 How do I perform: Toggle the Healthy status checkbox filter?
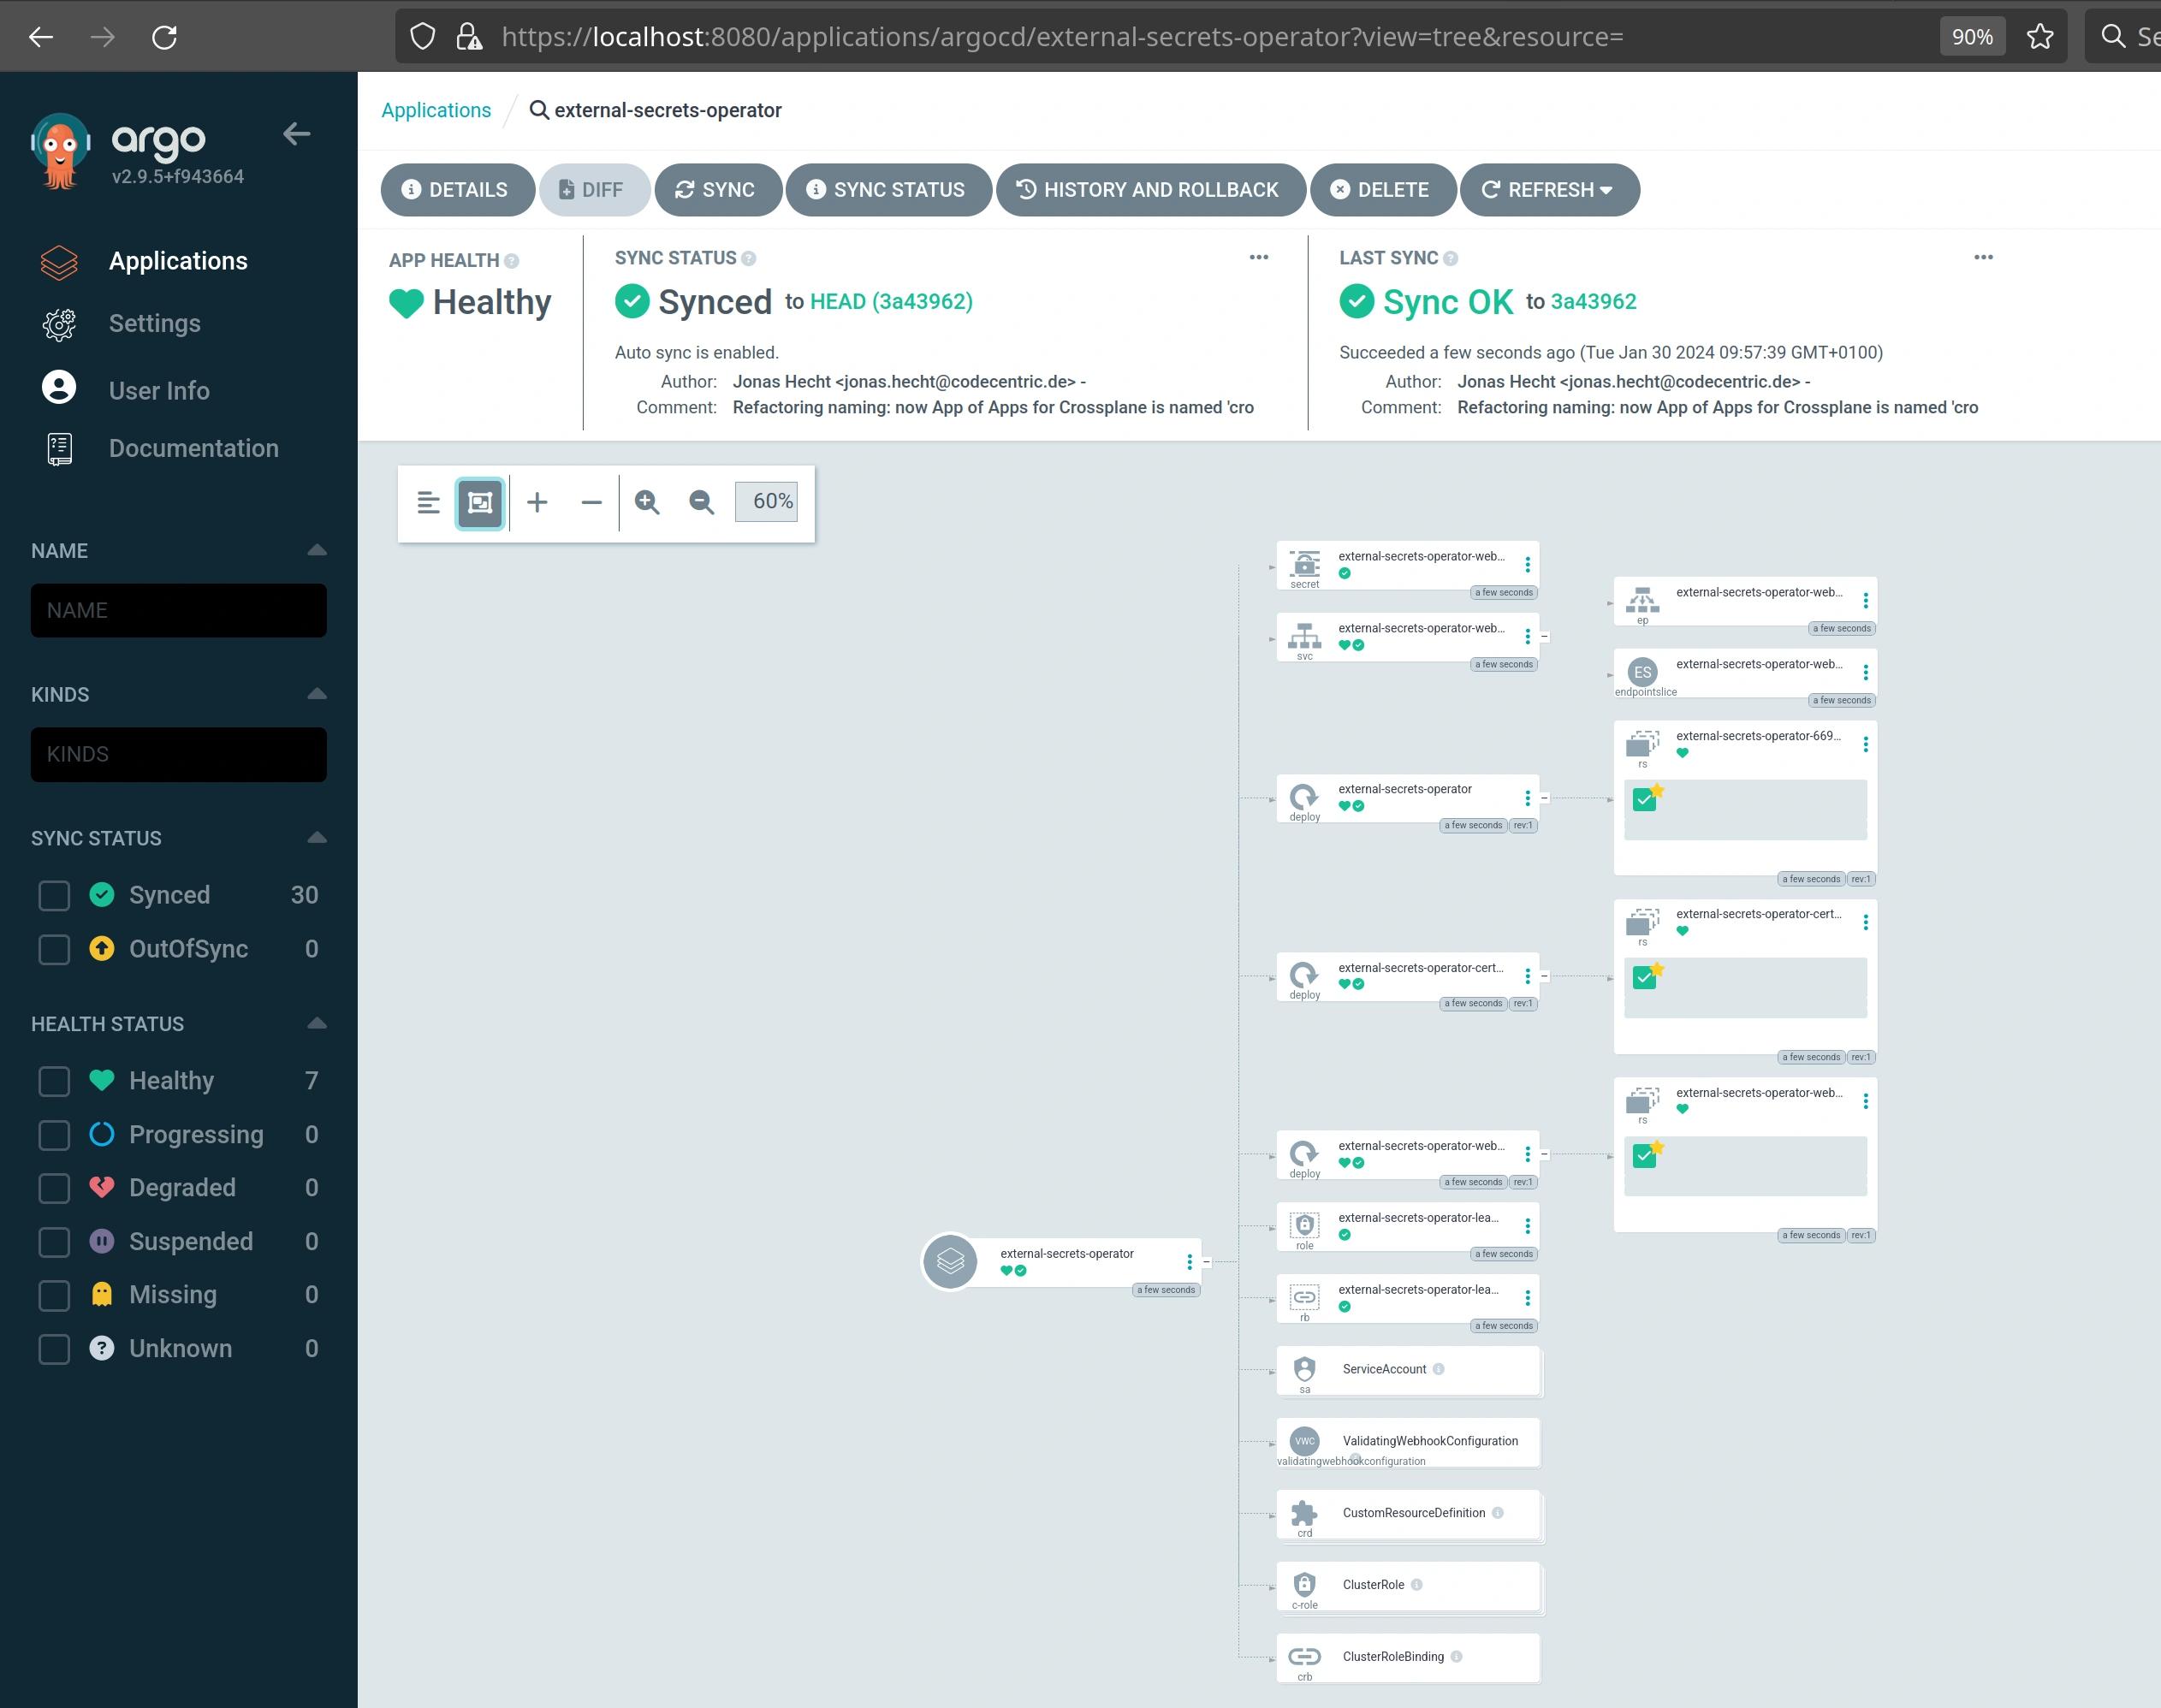[52, 1080]
